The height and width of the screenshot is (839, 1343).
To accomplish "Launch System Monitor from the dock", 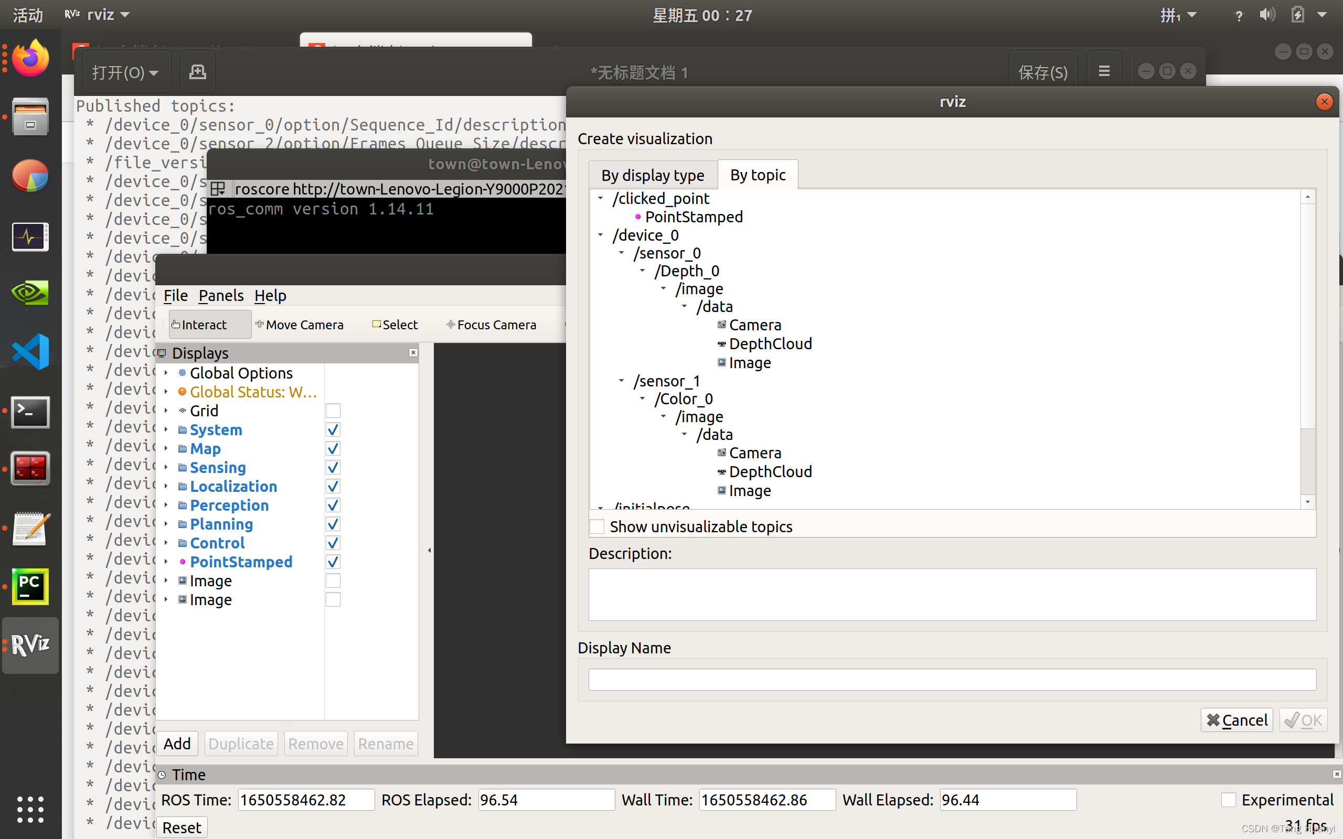I will tap(30, 236).
